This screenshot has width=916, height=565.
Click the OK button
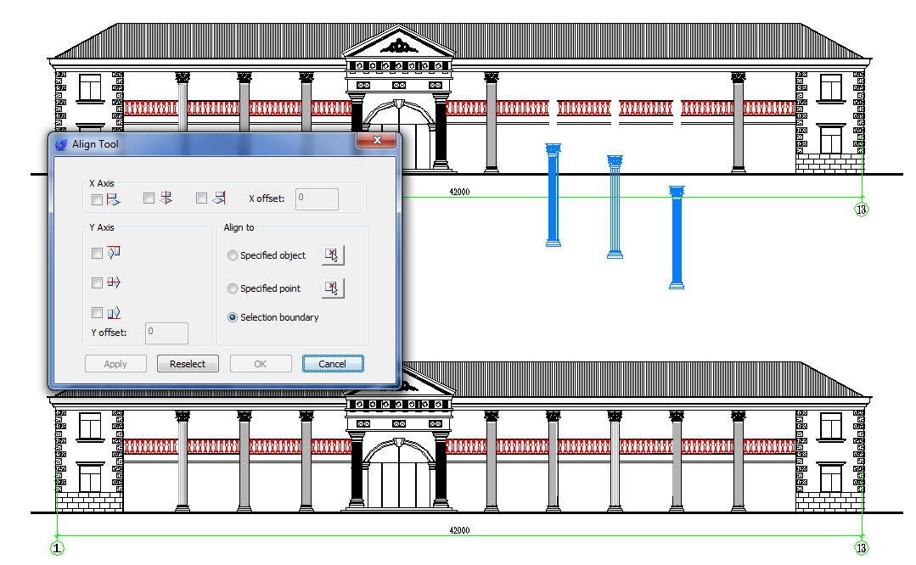point(260,363)
